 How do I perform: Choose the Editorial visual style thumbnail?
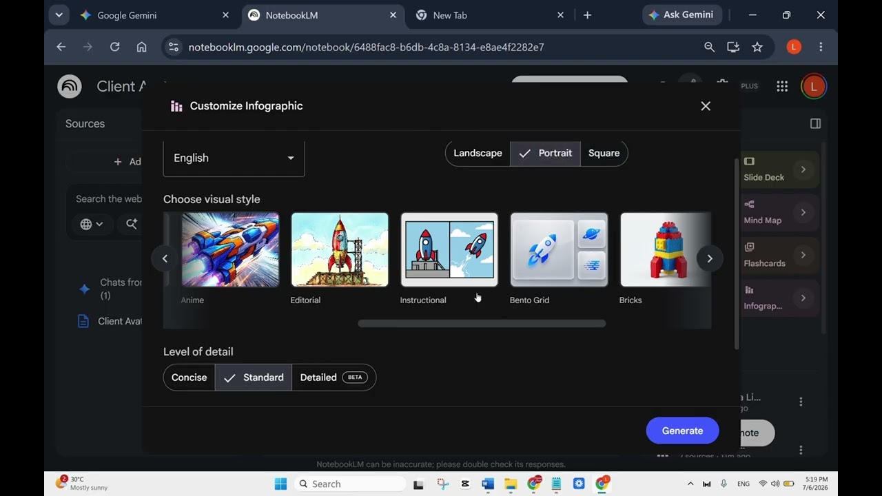click(340, 249)
